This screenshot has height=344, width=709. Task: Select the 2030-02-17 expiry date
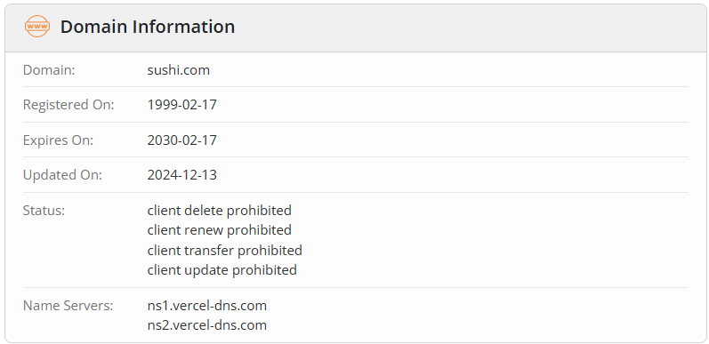click(x=182, y=140)
